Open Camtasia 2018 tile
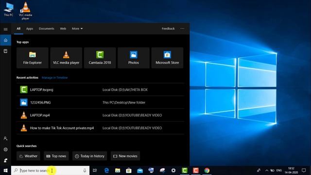The height and width of the screenshot is (175, 311). (x=100, y=58)
